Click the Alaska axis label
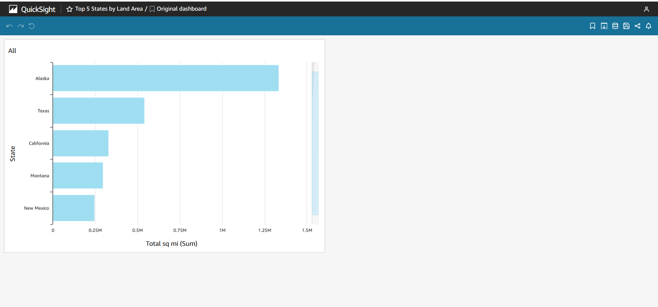658x307 pixels. click(x=42, y=78)
